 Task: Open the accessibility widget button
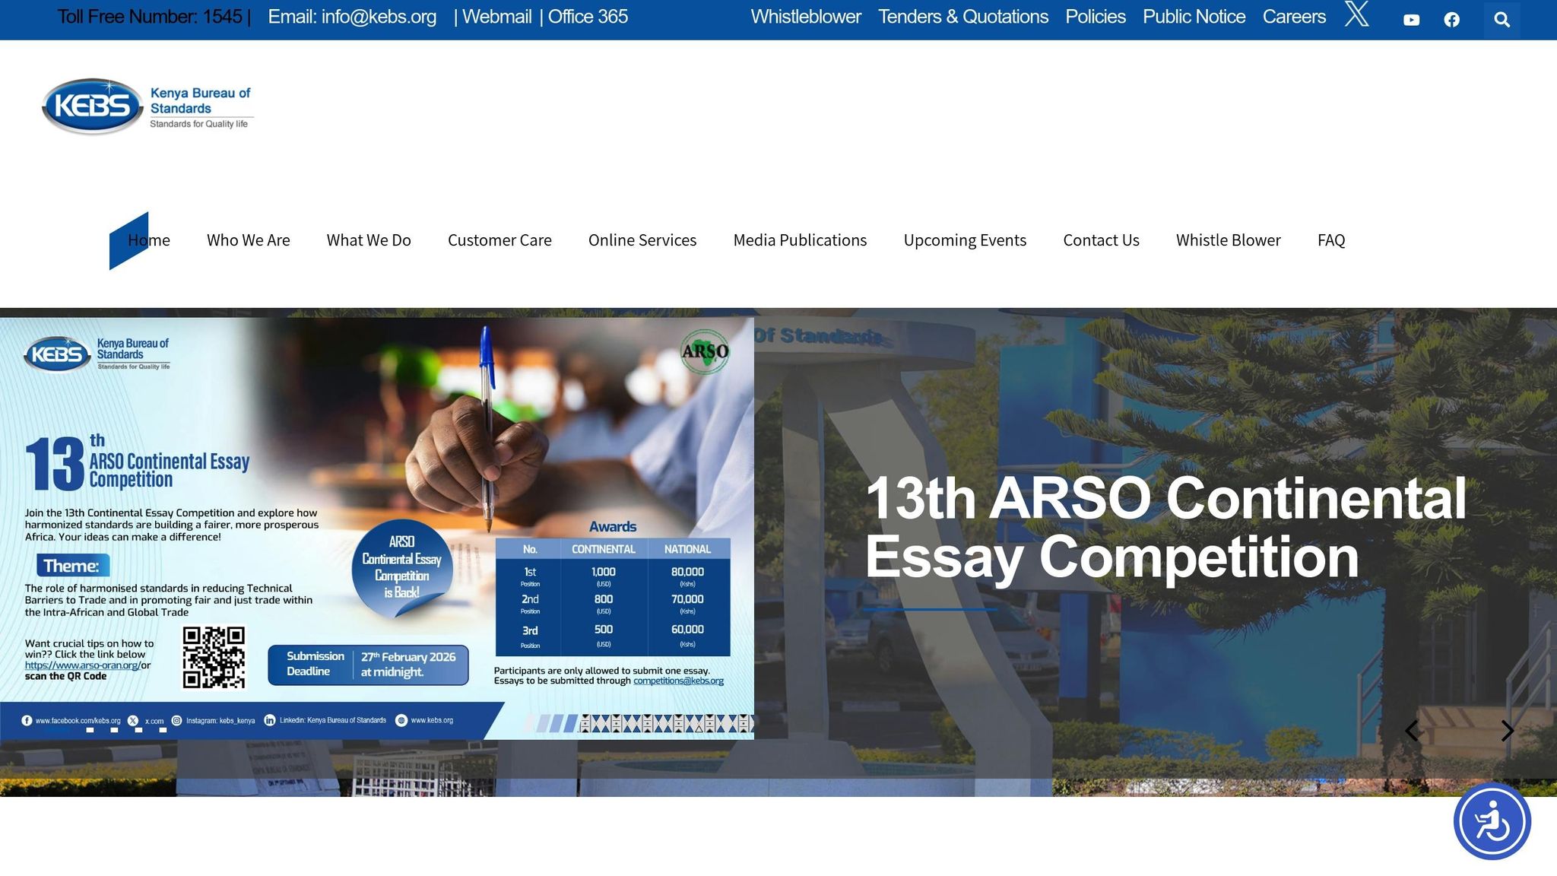click(x=1492, y=821)
